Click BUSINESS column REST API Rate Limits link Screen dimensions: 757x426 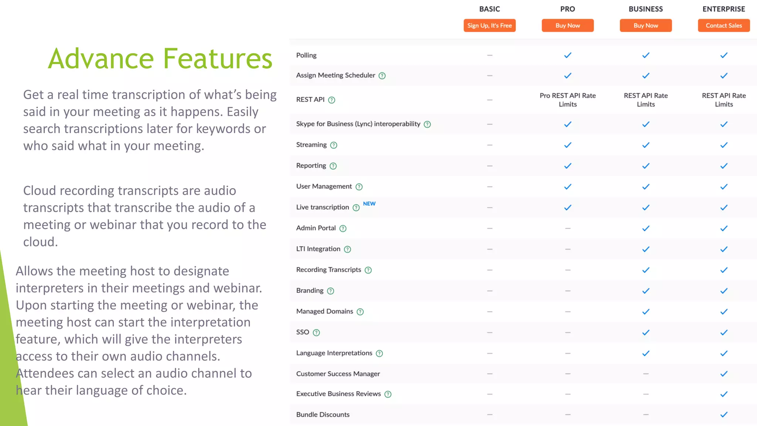(x=646, y=100)
